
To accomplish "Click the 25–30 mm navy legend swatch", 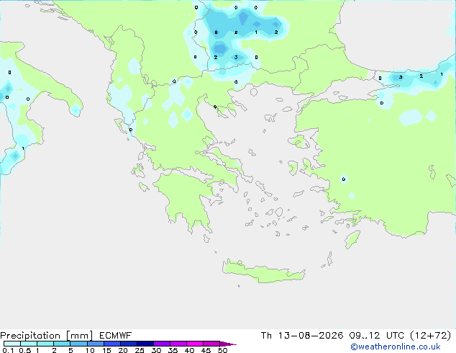I will [x=145, y=344].
